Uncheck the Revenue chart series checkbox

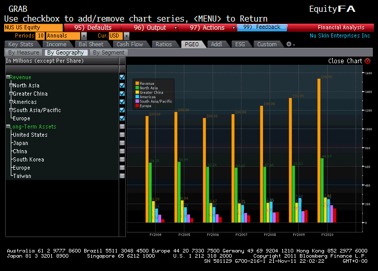[122, 77]
